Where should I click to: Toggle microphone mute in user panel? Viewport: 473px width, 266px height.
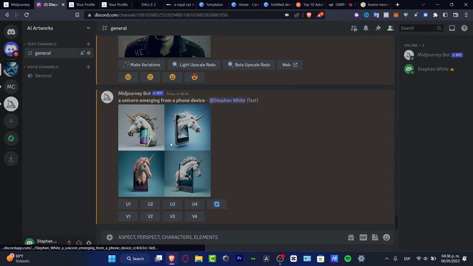tap(69, 243)
